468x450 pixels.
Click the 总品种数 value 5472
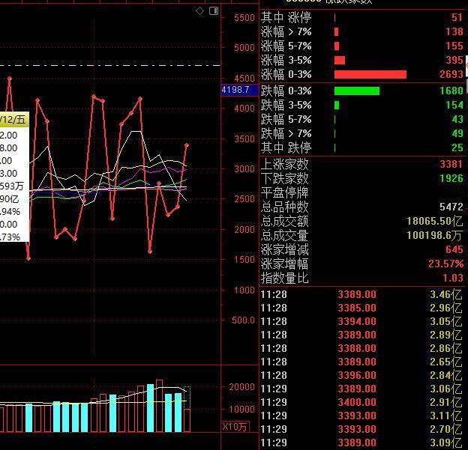tap(451, 207)
